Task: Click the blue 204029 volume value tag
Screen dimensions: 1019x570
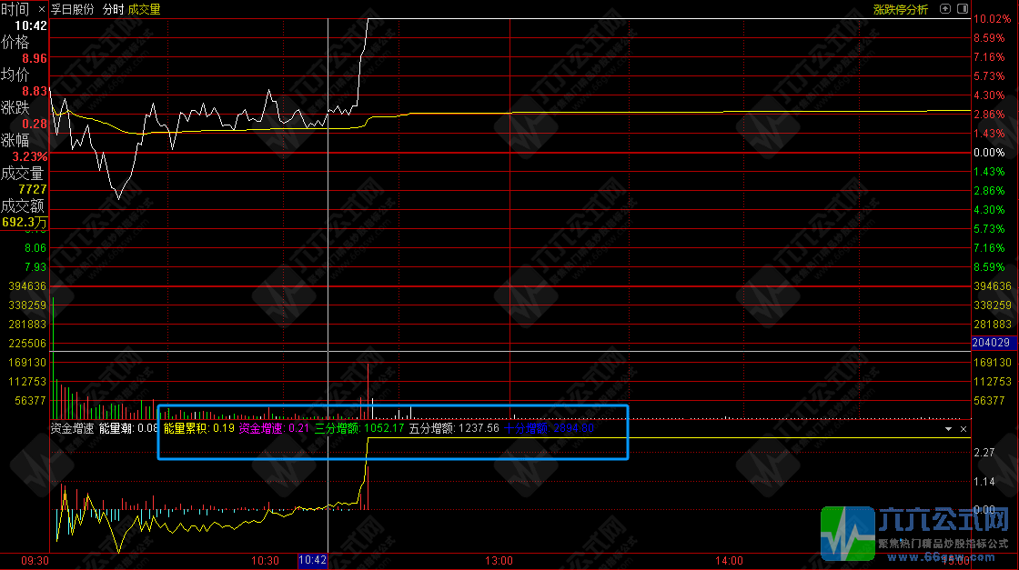Action: pyautogui.click(x=991, y=343)
